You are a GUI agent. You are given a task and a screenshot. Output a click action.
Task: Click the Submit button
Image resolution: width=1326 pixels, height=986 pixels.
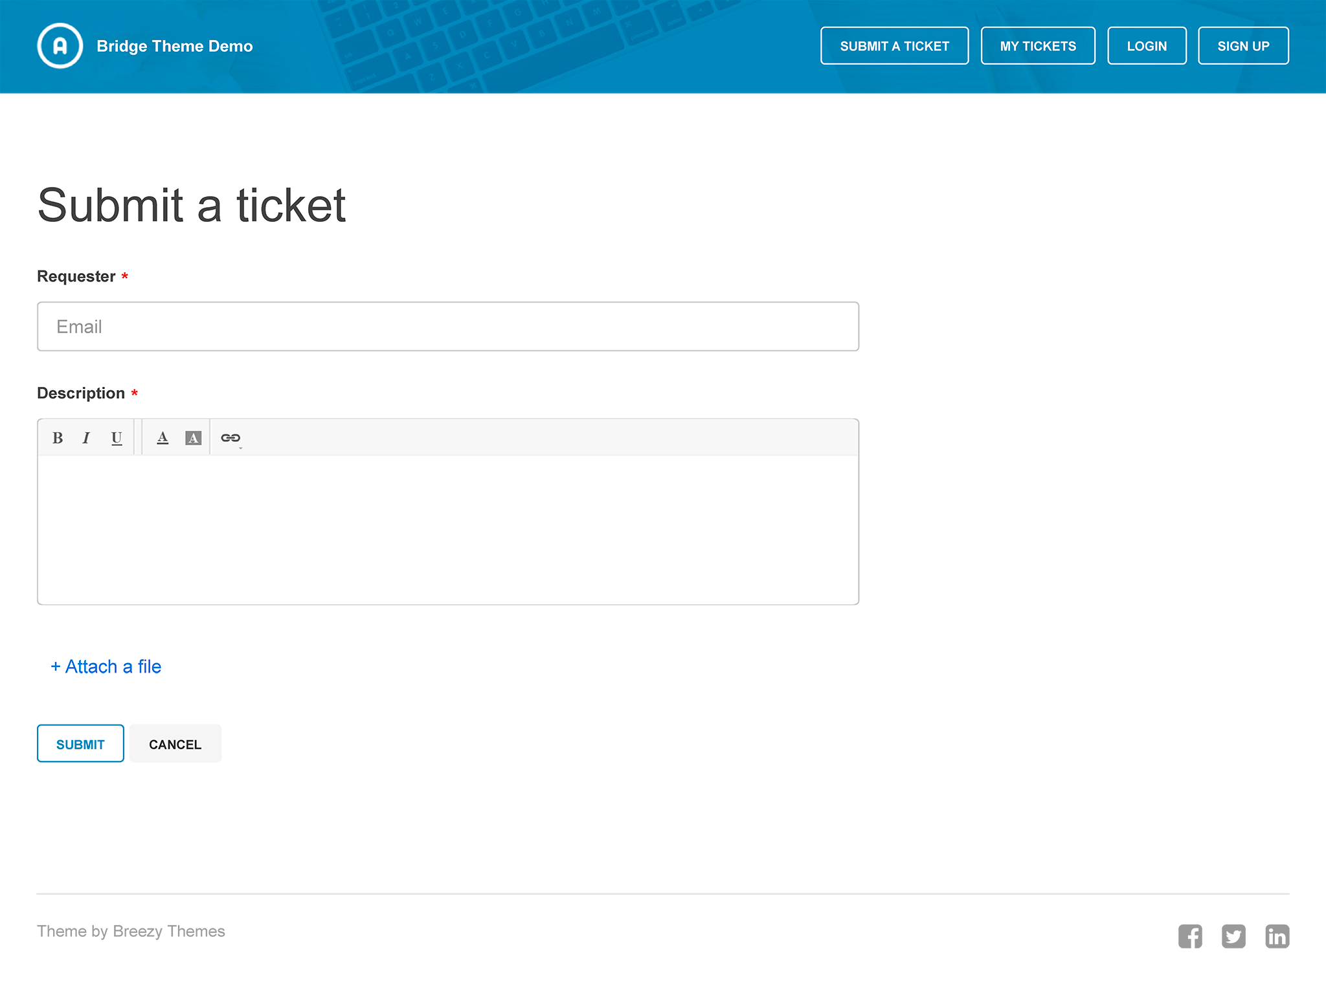[x=80, y=743]
